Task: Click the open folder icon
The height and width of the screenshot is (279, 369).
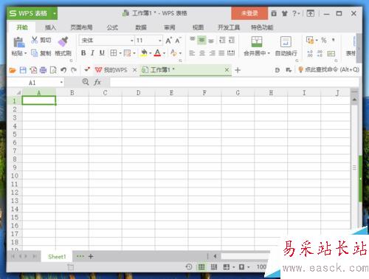Action: click(13, 70)
